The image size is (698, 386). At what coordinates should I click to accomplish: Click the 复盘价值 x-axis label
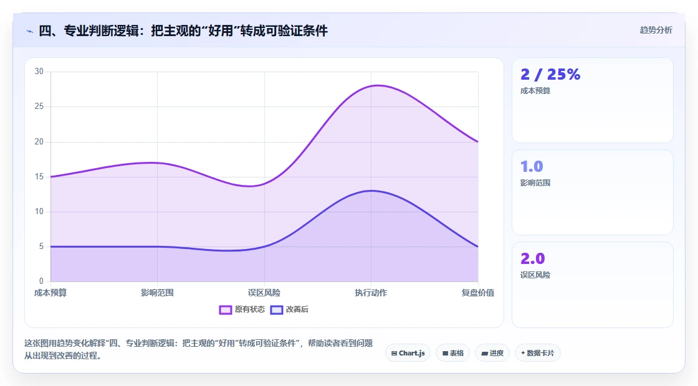coord(477,293)
